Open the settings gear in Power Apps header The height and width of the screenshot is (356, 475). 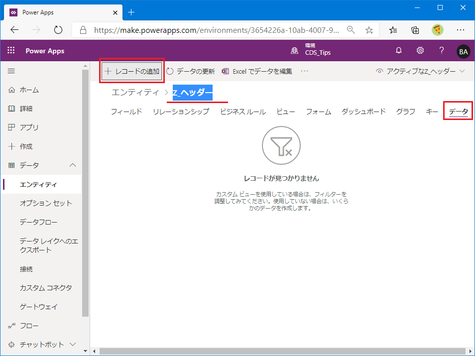coord(420,50)
